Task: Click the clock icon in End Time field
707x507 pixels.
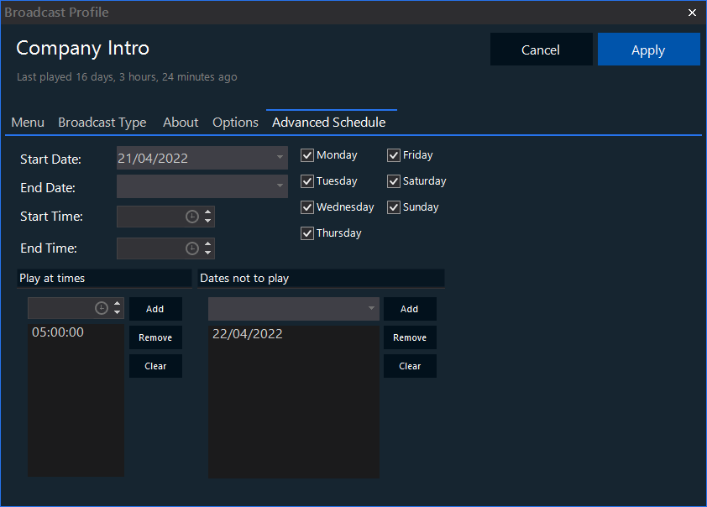Action: [192, 248]
